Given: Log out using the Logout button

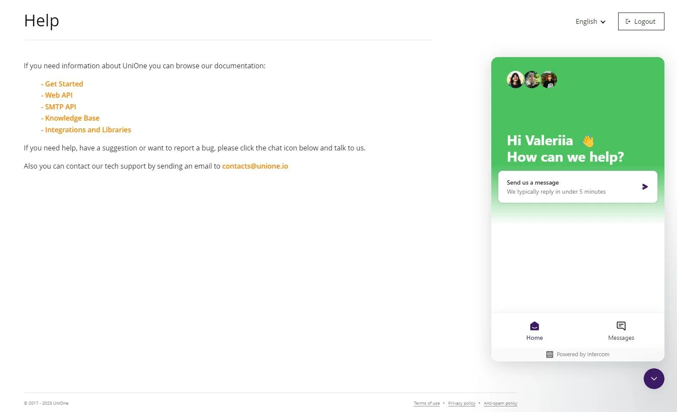Looking at the screenshot, I should [641, 22].
